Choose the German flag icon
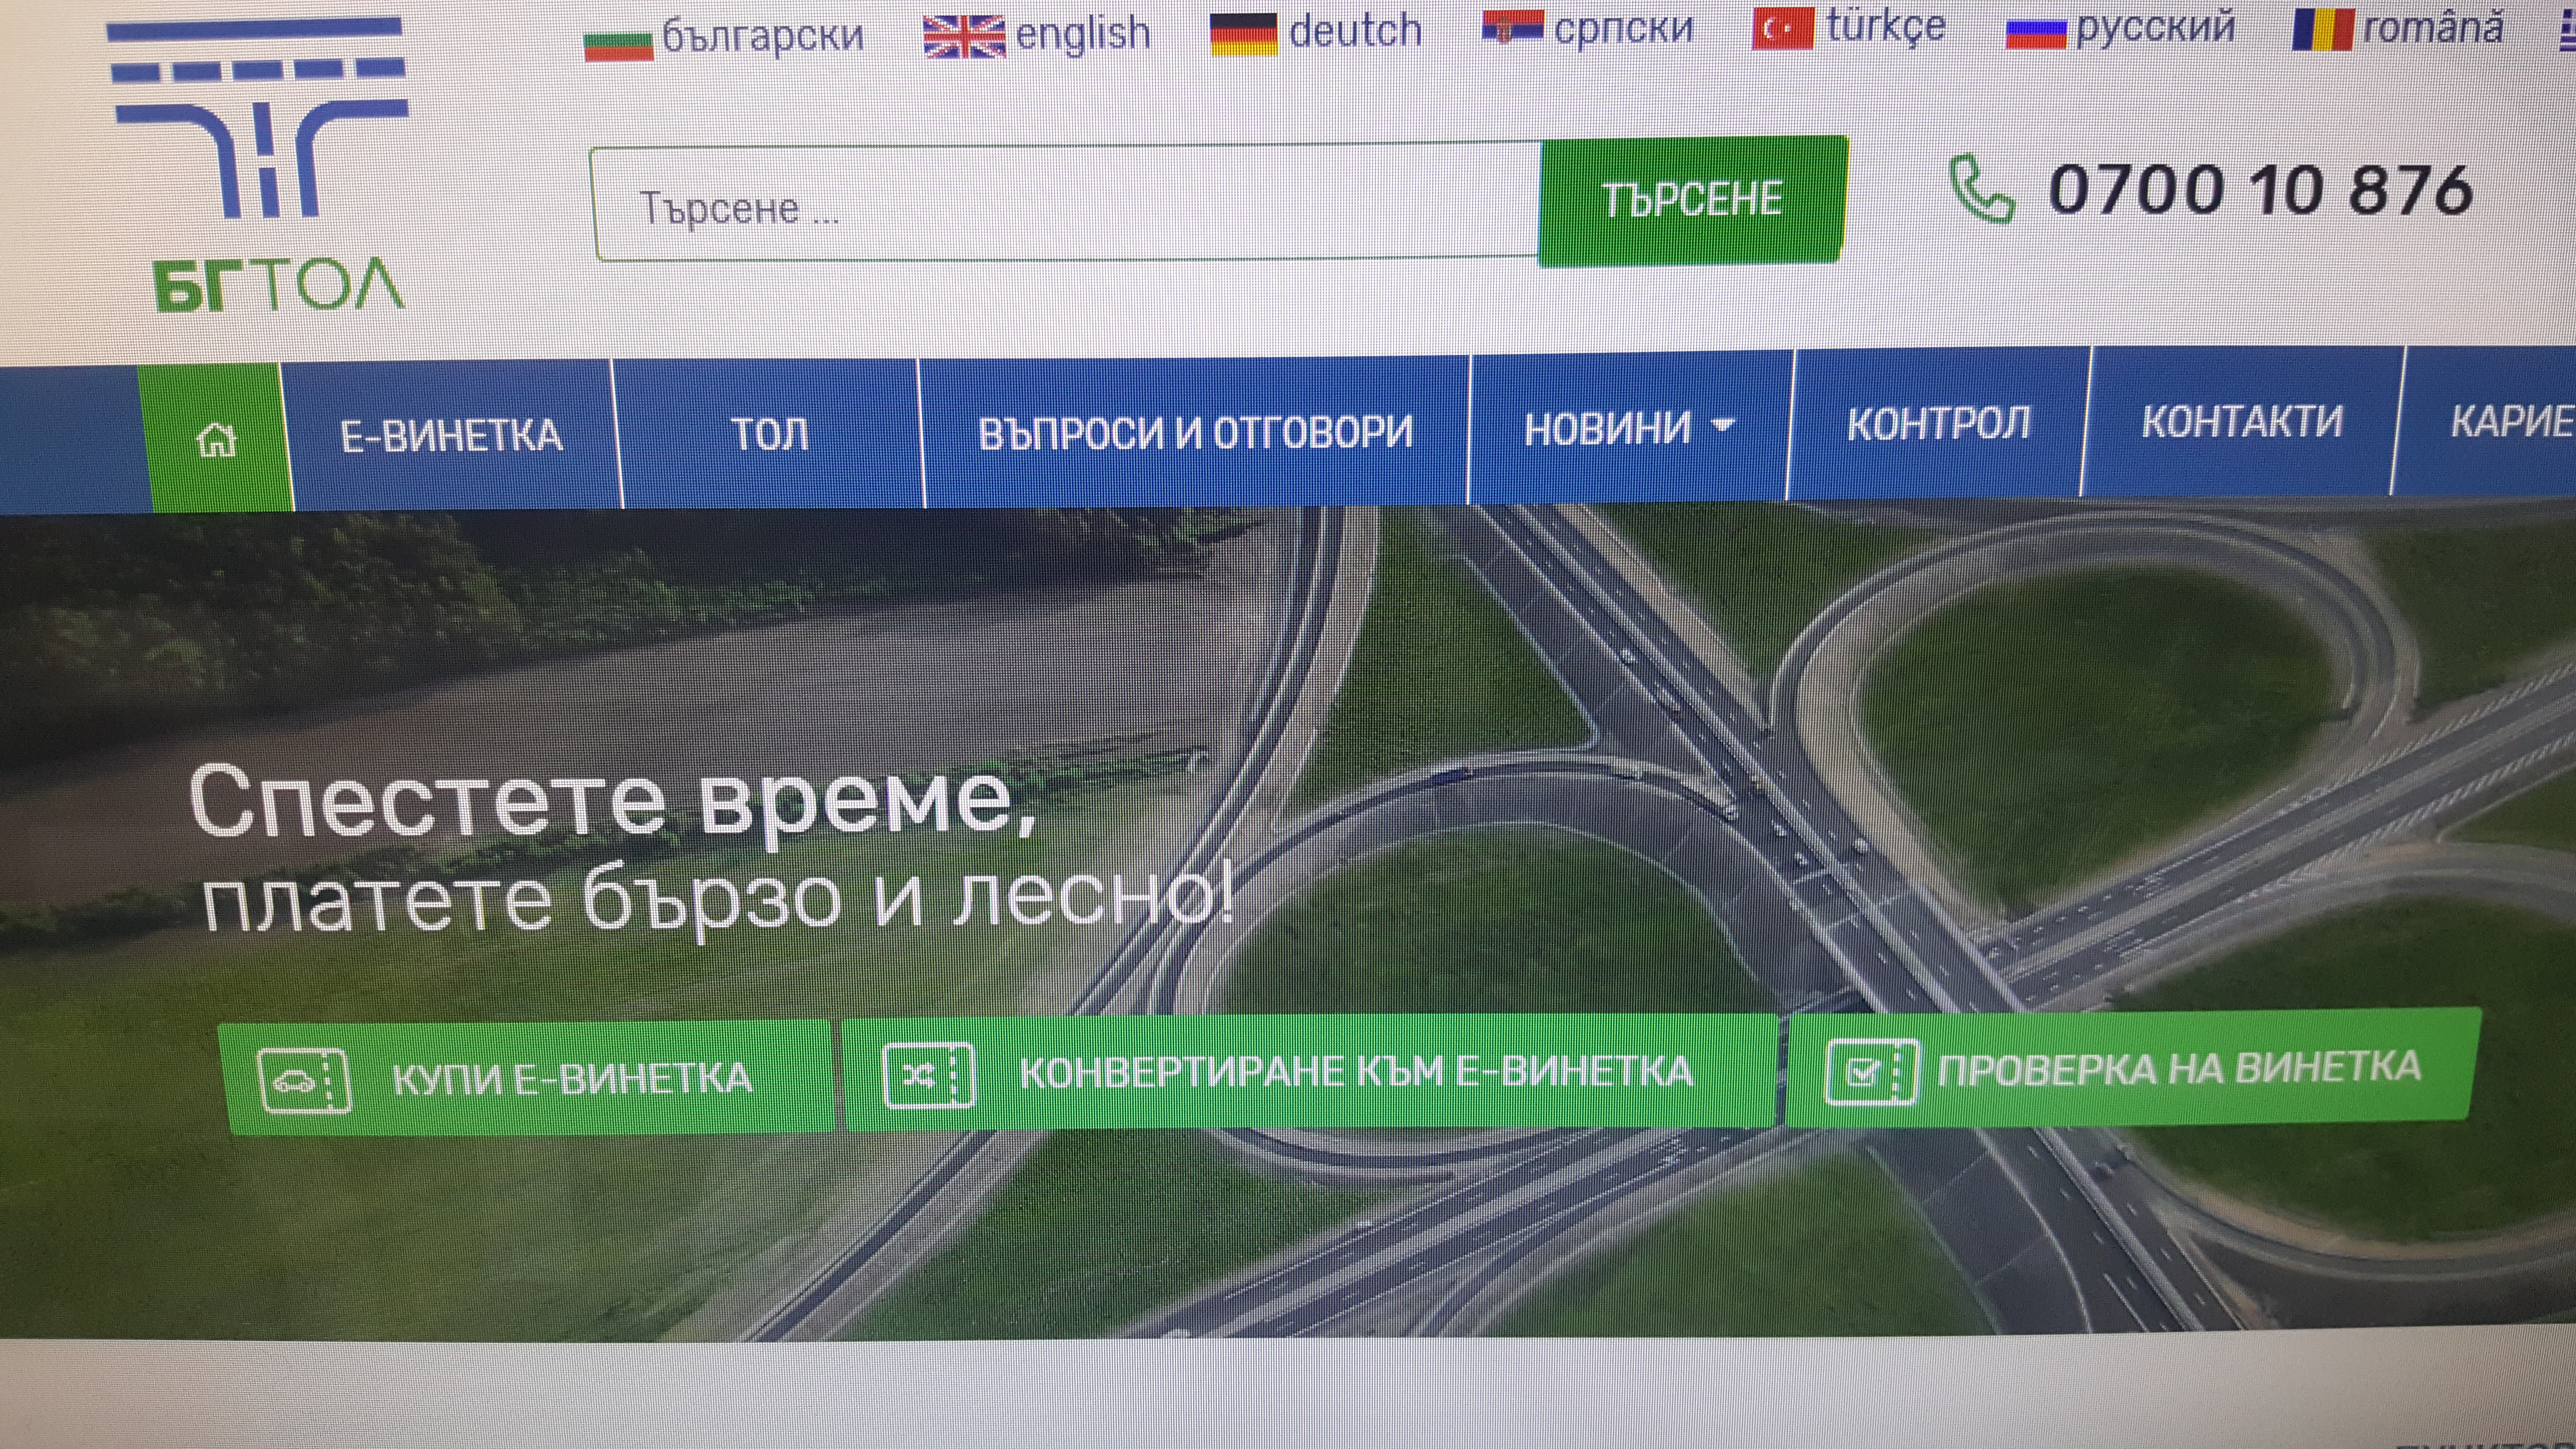The width and height of the screenshot is (2576, 1449). point(1243,35)
